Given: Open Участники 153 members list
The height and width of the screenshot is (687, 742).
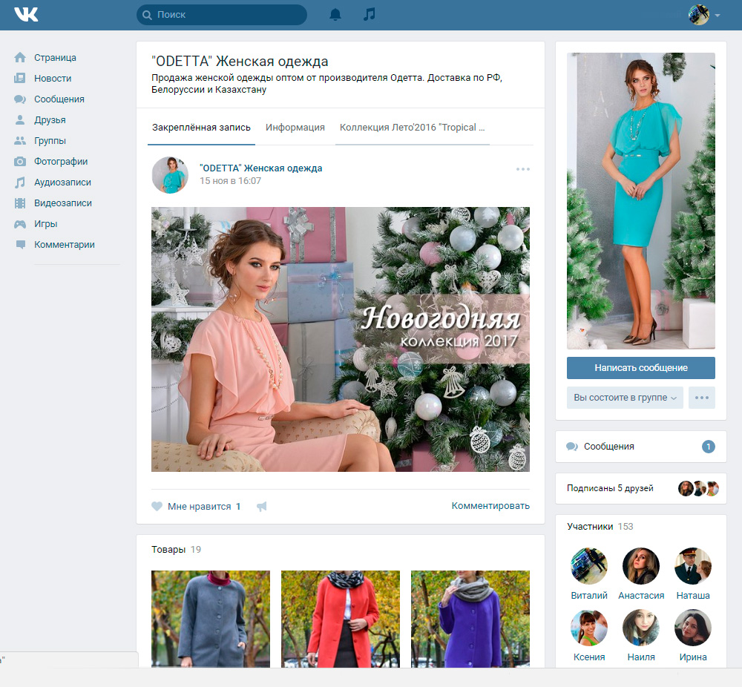Looking at the screenshot, I should [600, 527].
